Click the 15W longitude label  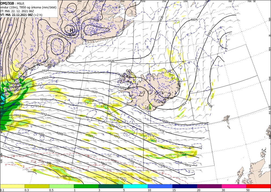coord(164,1)
